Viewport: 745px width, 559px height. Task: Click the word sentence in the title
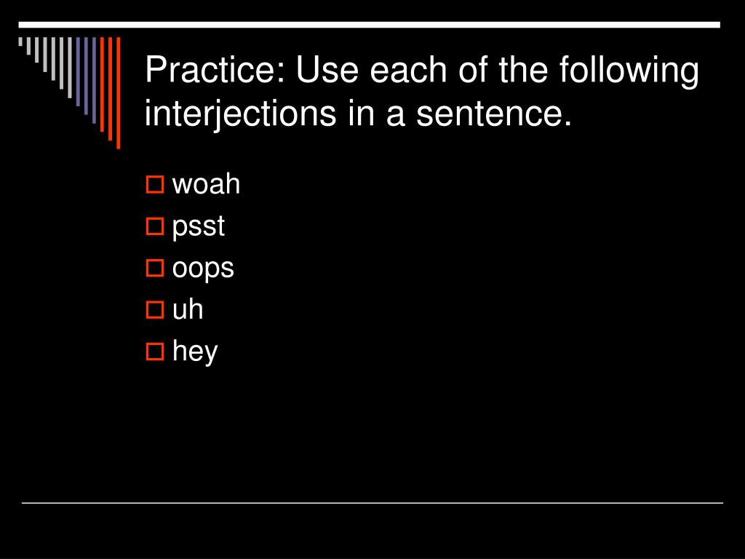pos(494,113)
